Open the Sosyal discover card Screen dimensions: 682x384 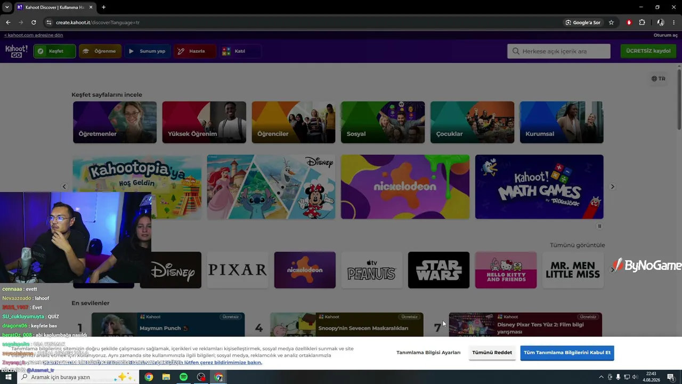(383, 122)
